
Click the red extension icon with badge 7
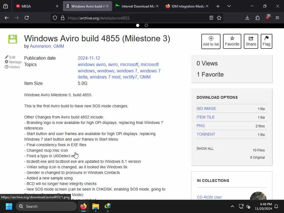pyautogui.click(x=268, y=17)
